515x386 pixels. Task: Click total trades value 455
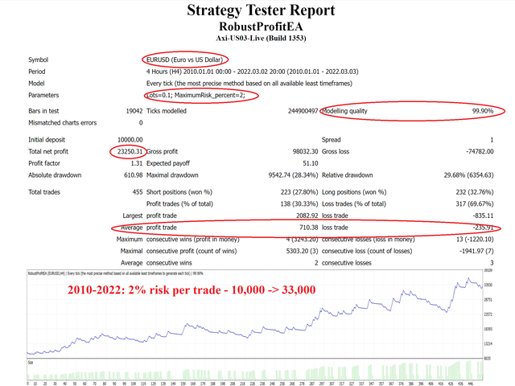pos(138,192)
